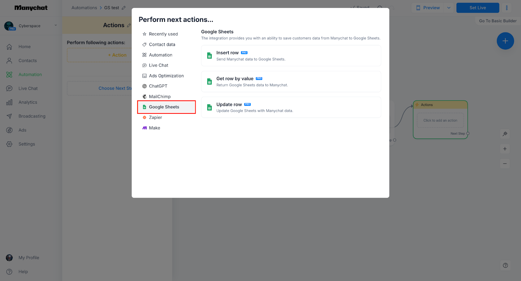This screenshot has height=281, width=521.
Task: Select the ChatGPT category
Action: pos(158,86)
